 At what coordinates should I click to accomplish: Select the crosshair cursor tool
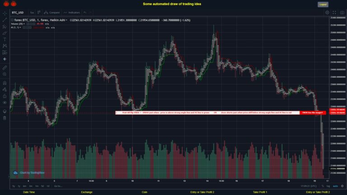pos(5,13)
